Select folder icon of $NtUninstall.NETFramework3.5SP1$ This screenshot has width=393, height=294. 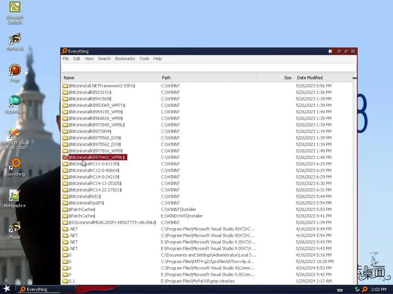(65, 86)
